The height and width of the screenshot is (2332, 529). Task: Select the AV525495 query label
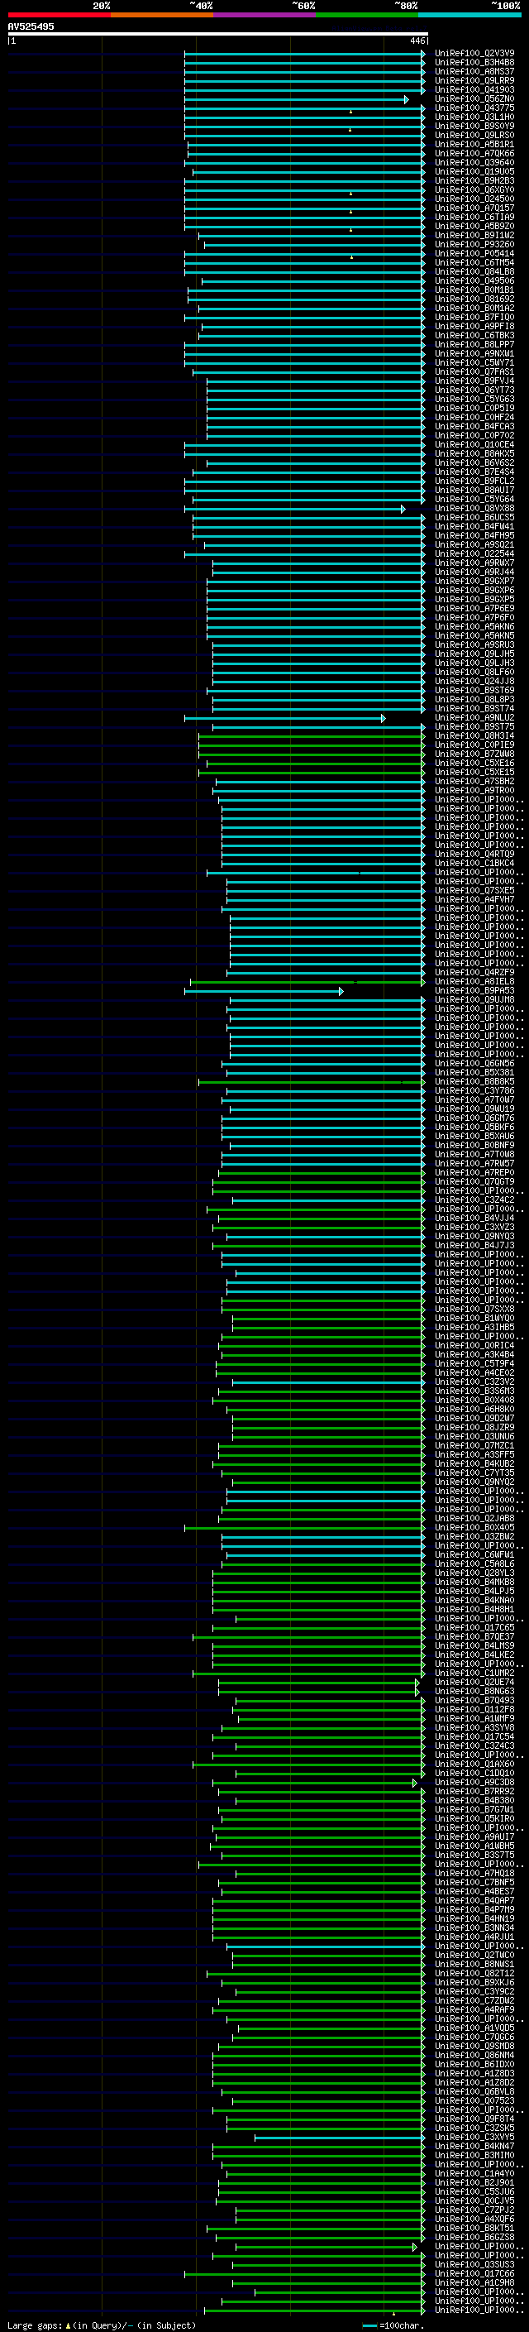coord(31,27)
